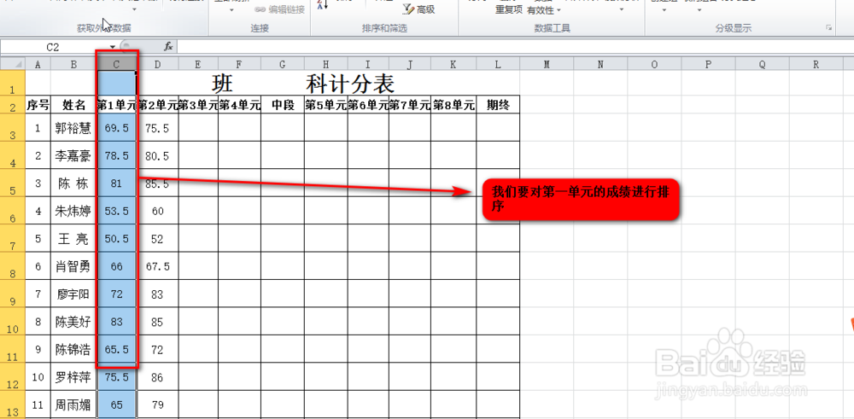Click the score 65.5 for 陈锦浩

[x=116, y=349]
